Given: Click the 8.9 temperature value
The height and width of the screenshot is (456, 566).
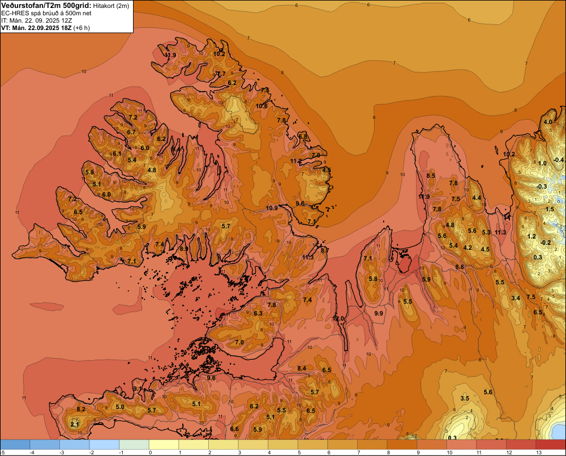Looking at the screenshot, I should [x=184, y=249].
